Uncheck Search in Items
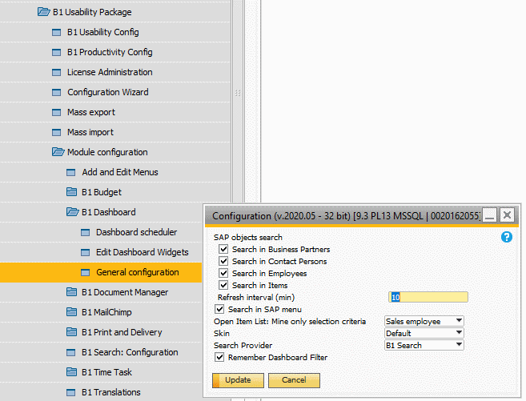526x401 pixels. 223,285
